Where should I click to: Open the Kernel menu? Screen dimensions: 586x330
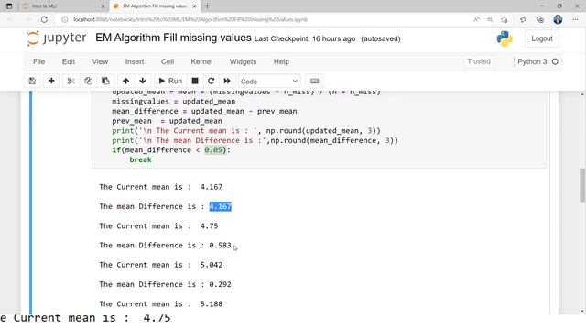pyautogui.click(x=201, y=61)
